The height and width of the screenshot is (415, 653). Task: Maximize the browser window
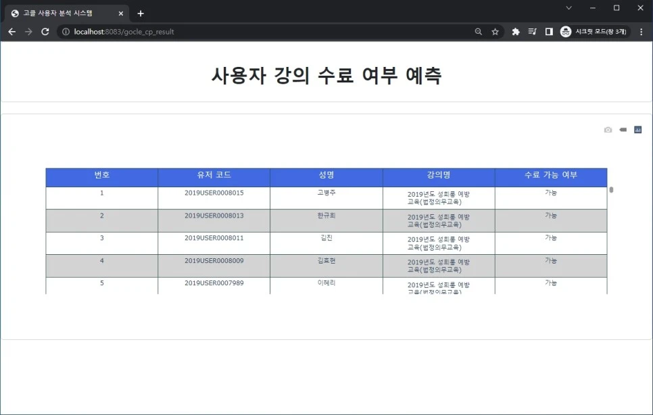616,8
